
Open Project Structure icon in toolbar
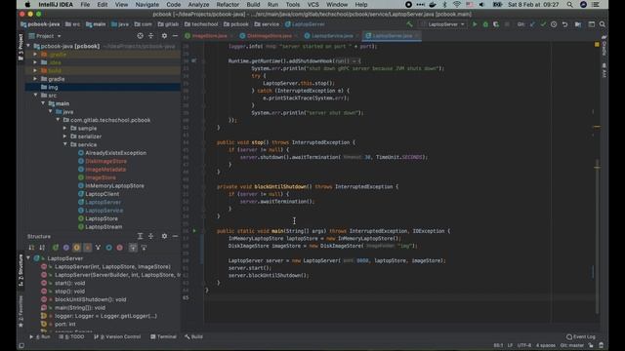tap(577, 24)
